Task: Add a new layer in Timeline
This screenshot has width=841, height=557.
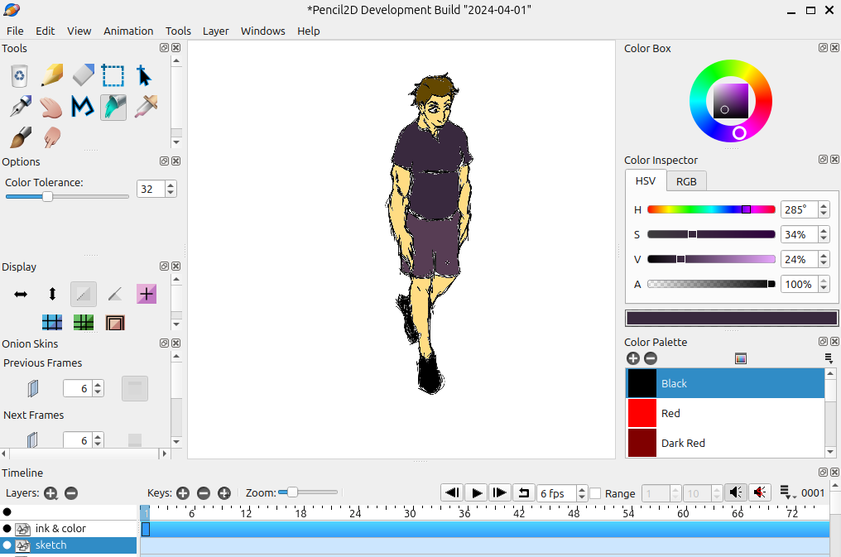Action: pos(51,493)
